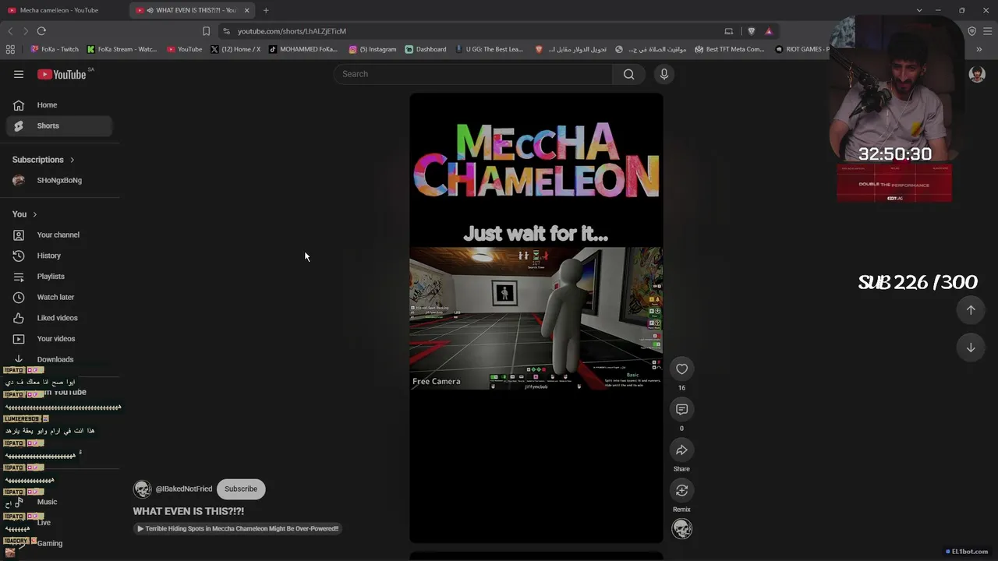Viewport: 998px width, 561px height.
Task: Subscribe to @IBakedNotFried
Action: click(x=241, y=489)
